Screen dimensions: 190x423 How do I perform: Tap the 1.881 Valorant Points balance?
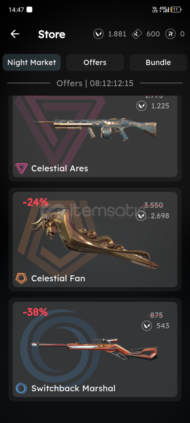pos(117,34)
